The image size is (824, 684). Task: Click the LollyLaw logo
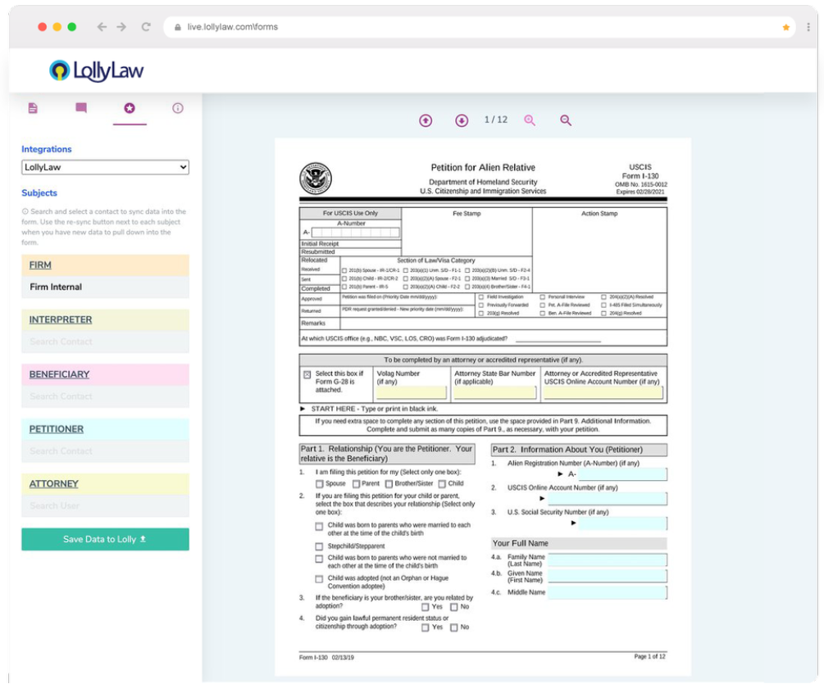click(96, 70)
